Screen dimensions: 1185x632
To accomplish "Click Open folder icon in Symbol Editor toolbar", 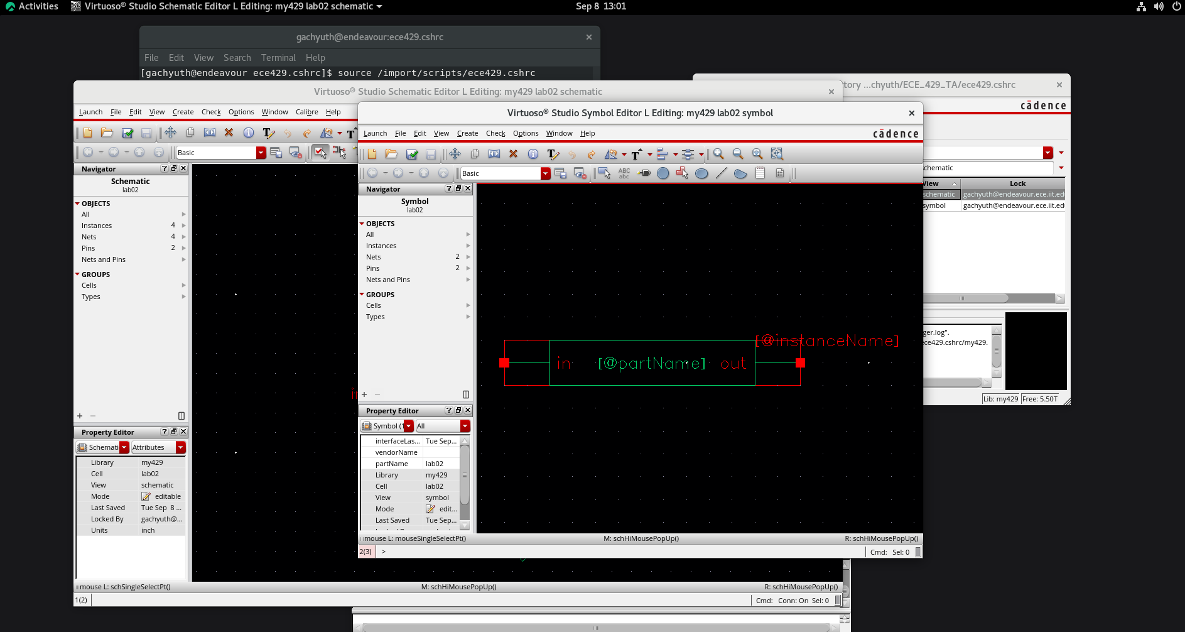I will click(392, 154).
